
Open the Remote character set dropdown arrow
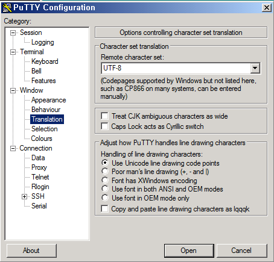255,68
